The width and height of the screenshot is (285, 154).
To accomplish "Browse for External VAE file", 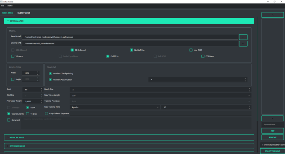I will tap(243, 44).
